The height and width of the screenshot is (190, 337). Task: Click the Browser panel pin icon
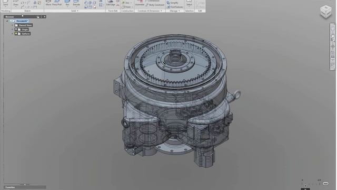[38, 16]
